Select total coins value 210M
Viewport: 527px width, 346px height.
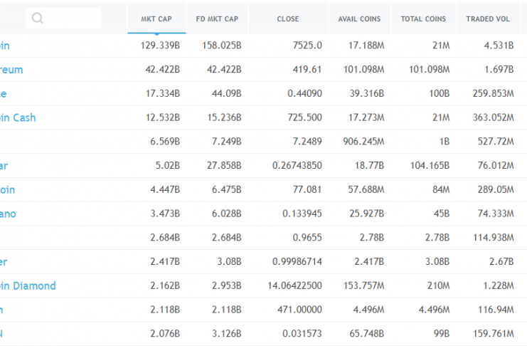[439, 285]
